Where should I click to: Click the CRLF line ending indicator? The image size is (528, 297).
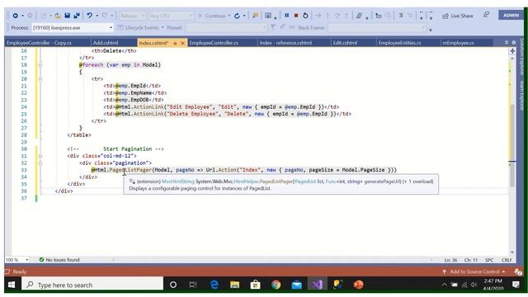(507, 260)
